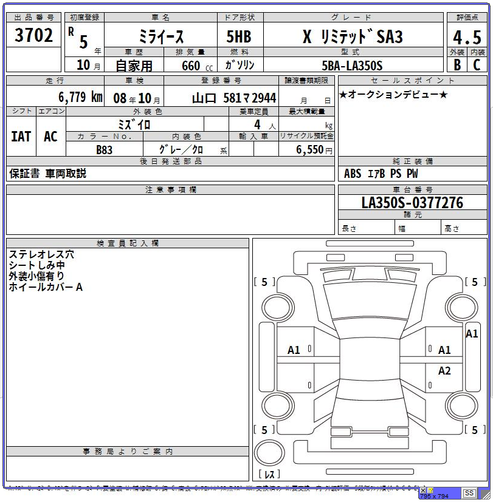The height and width of the screenshot is (502, 493).
Task: Click the 長さ length field
Action: click(367, 228)
